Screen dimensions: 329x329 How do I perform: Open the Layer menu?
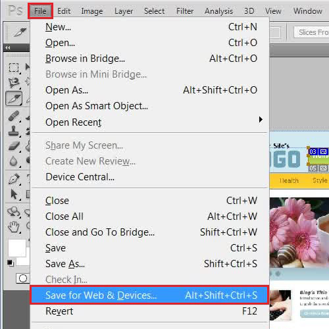tap(124, 11)
